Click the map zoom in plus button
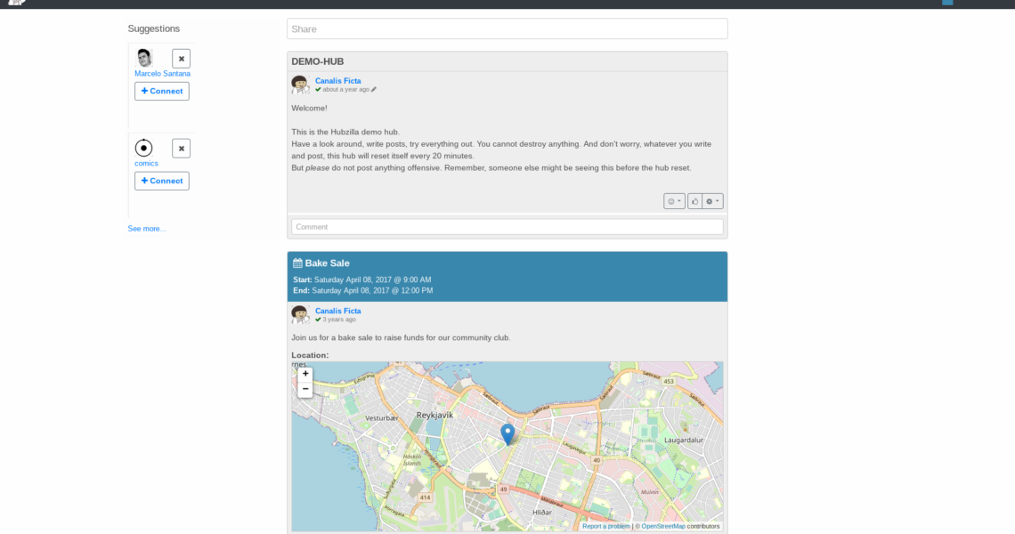Image resolution: width=1015 pixels, height=534 pixels. (305, 374)
